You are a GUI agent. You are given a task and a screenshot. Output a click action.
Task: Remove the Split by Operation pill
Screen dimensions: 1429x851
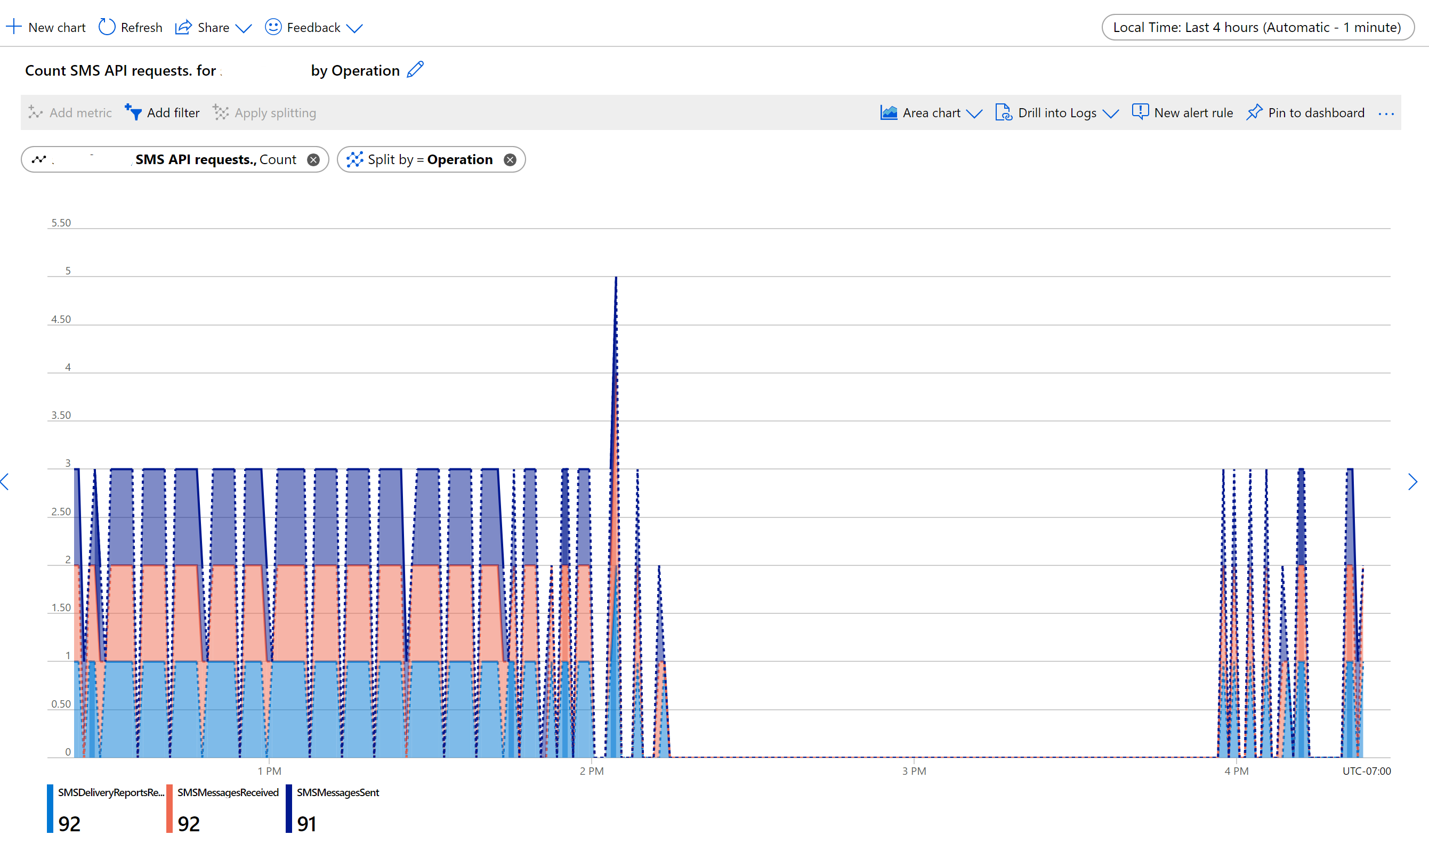pyautogui.click(x=510, y=160)
